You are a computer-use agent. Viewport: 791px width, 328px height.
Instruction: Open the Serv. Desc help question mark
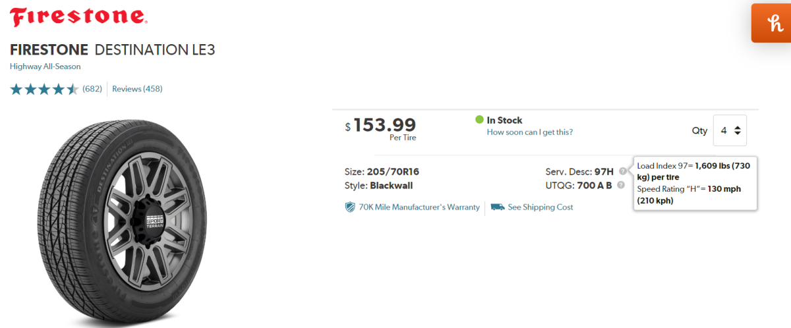(622, 171)
